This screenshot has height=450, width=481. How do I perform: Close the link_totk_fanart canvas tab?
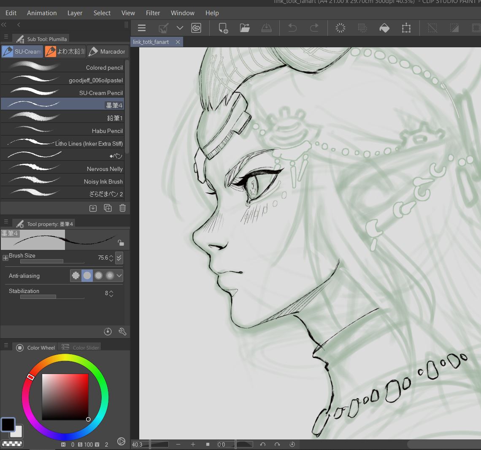178,42
